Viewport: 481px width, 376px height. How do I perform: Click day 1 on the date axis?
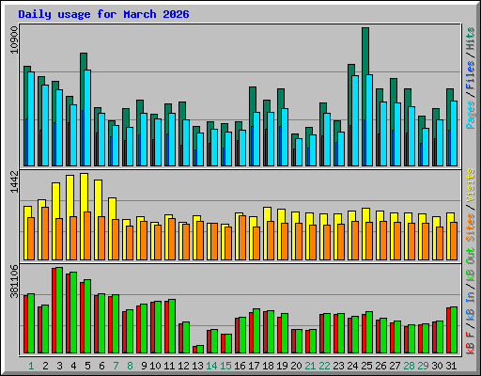(31, 366)
